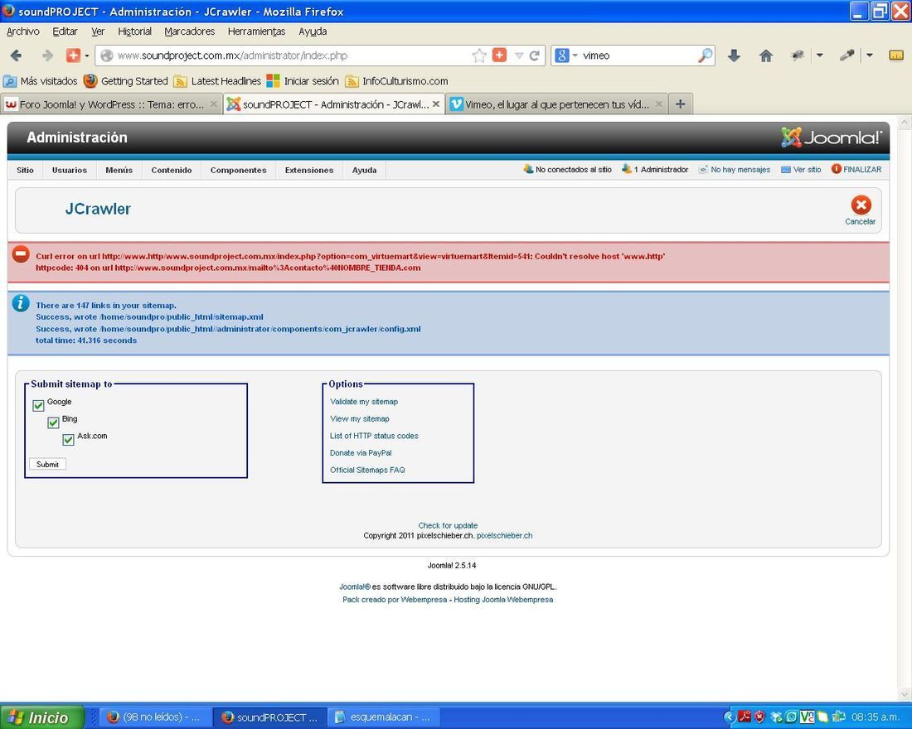Screen dimensions: 912x729
Task: Click the red plus icon inside address bar
Action: (499, 55)
